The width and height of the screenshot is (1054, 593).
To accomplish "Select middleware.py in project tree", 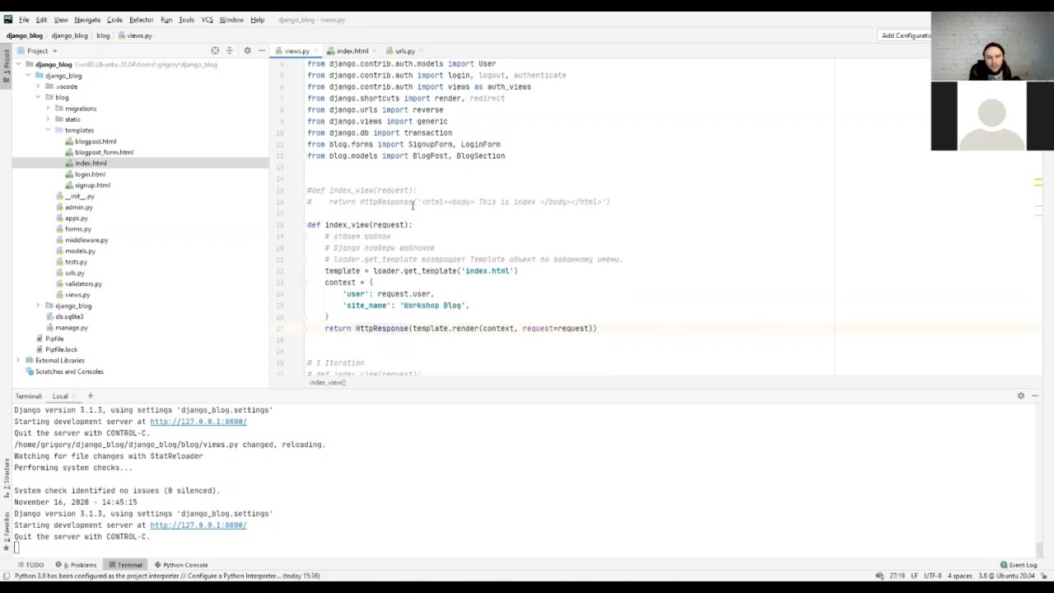I will (x=86, y=240).
